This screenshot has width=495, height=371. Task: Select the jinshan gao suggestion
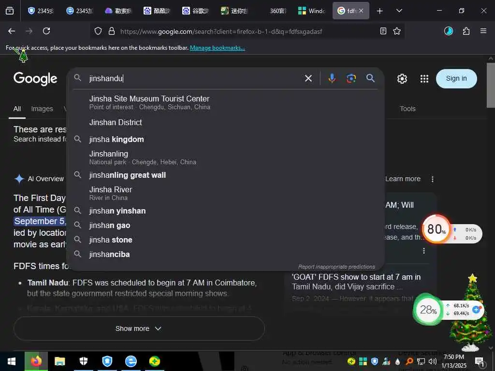225,225
